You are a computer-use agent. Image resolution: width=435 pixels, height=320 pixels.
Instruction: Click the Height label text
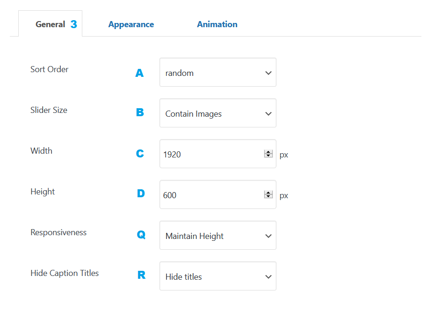click(43, 192)
